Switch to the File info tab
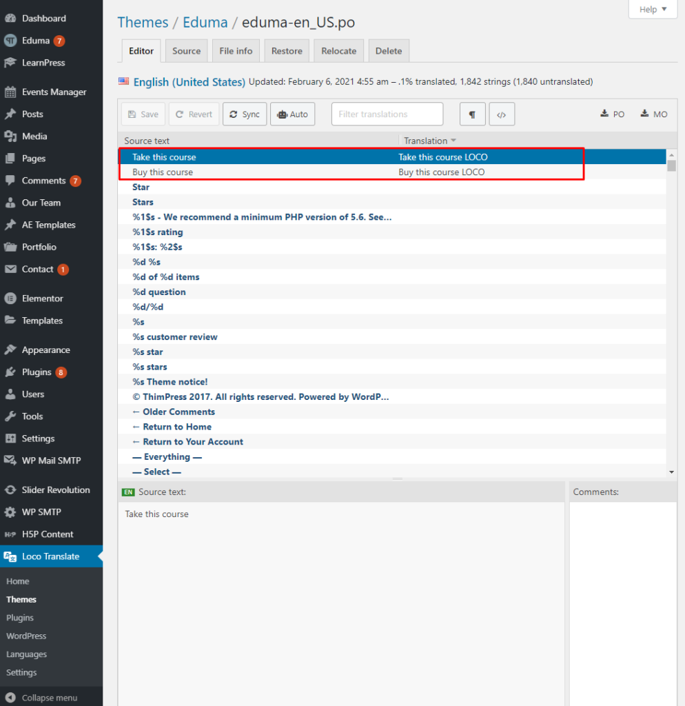685x706 pixels. click(x=236, y=50)
